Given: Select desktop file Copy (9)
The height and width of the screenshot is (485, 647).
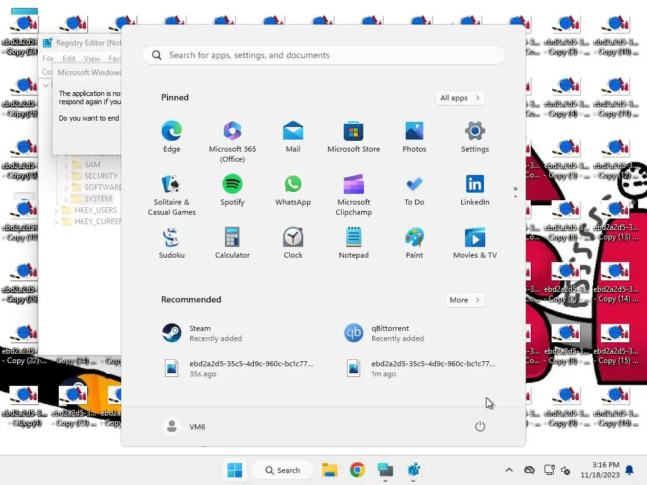Looking at the screenshot, I should (x=566, y=406).
